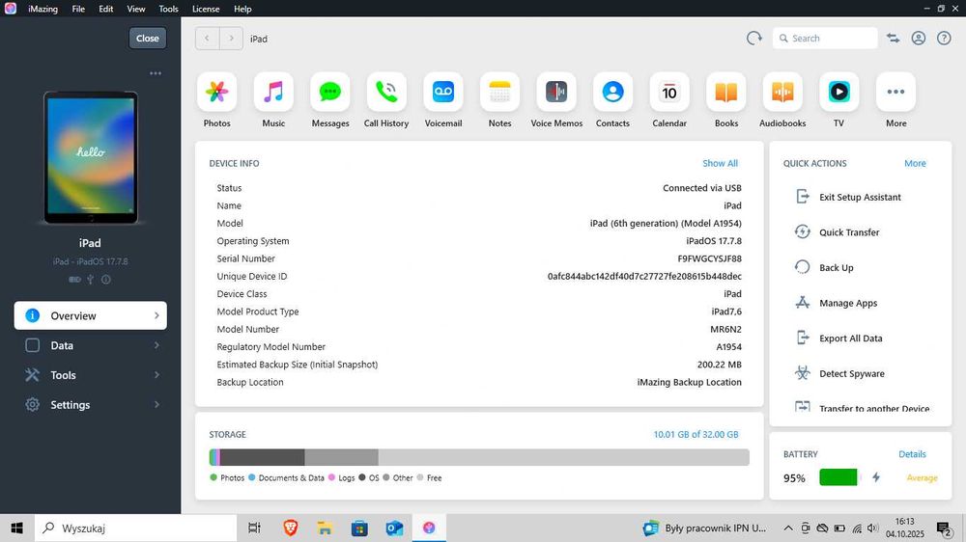Open the Contacts icon

pyautogui.click(x=612, y=93)
